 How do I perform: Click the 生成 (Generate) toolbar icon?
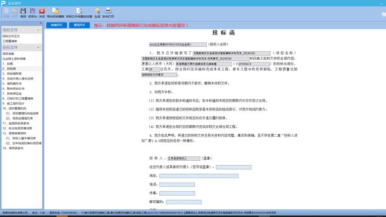[x=97, y=12]
